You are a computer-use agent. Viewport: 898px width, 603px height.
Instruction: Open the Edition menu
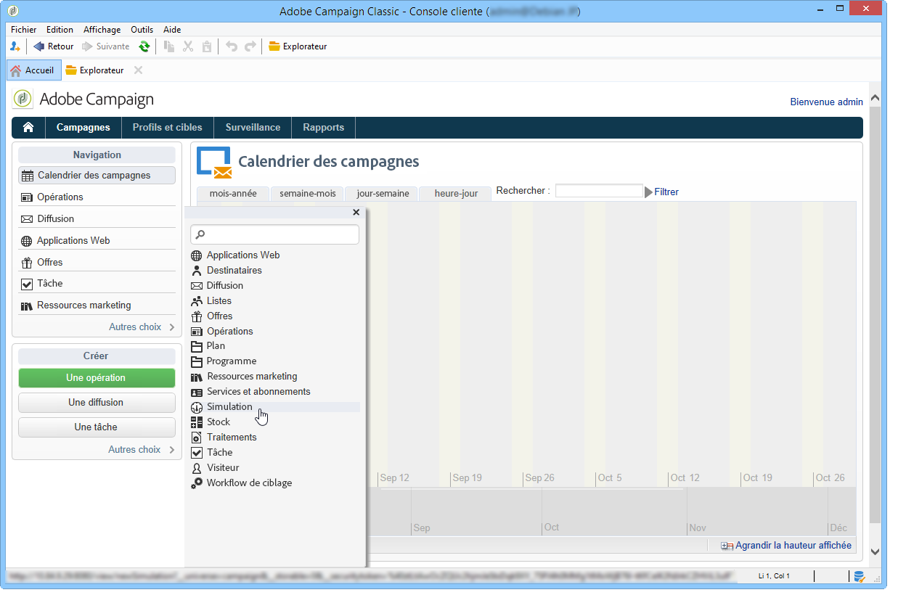[x=60, y=30]
